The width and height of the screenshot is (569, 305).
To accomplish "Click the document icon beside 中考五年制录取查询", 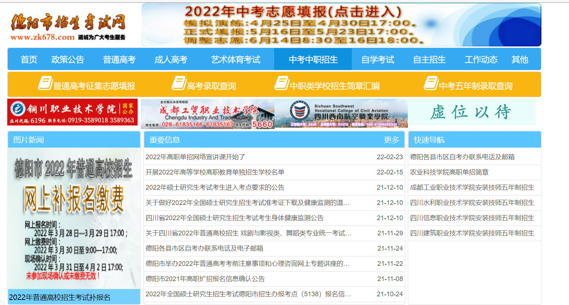I will 431,83.
